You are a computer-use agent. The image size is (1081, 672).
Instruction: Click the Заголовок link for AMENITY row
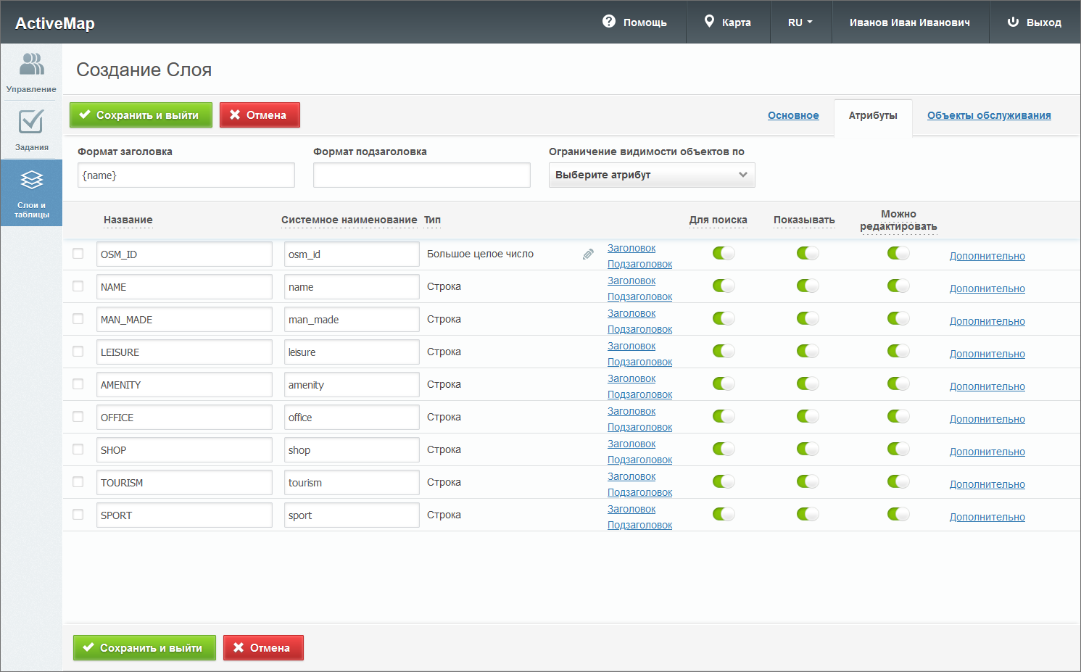click(631, 378)
